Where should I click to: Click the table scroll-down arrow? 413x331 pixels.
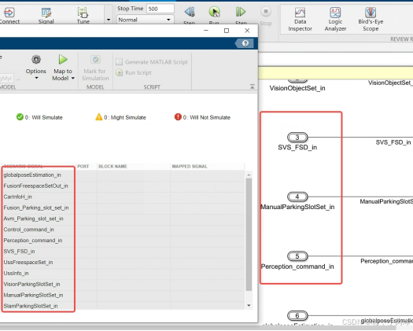(x=249, y=306)
